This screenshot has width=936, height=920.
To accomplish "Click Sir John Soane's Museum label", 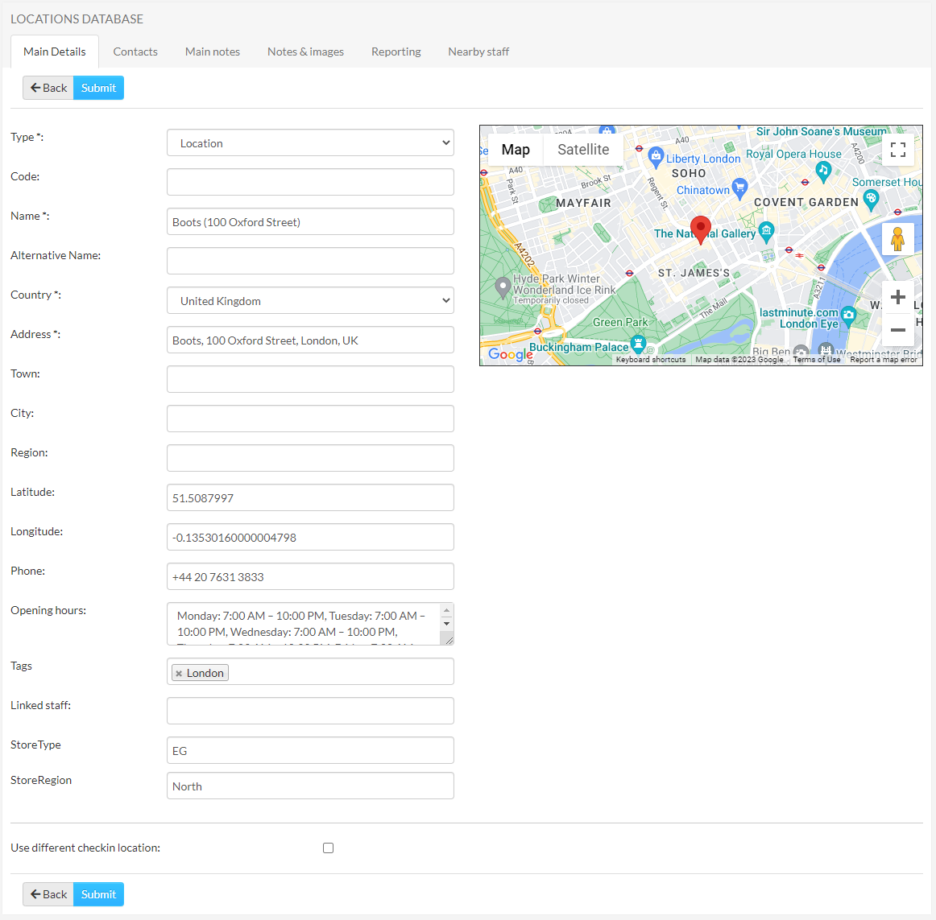I will point(822,131).
